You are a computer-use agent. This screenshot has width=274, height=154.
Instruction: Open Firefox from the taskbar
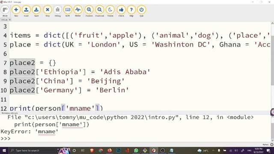coord(110,150)
